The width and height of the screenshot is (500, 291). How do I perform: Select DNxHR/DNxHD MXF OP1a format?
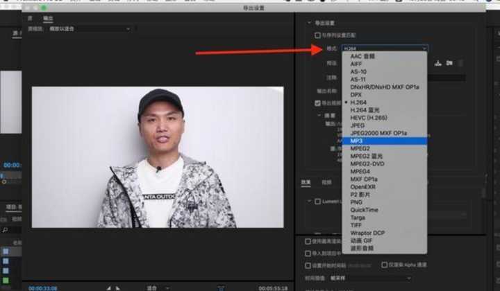pyautogui.click(x=385, y=87)
